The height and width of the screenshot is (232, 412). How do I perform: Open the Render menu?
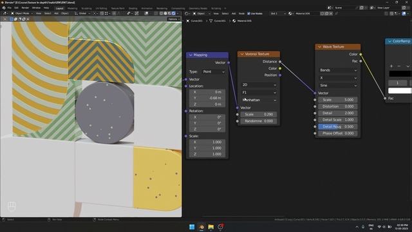(25, 8)
